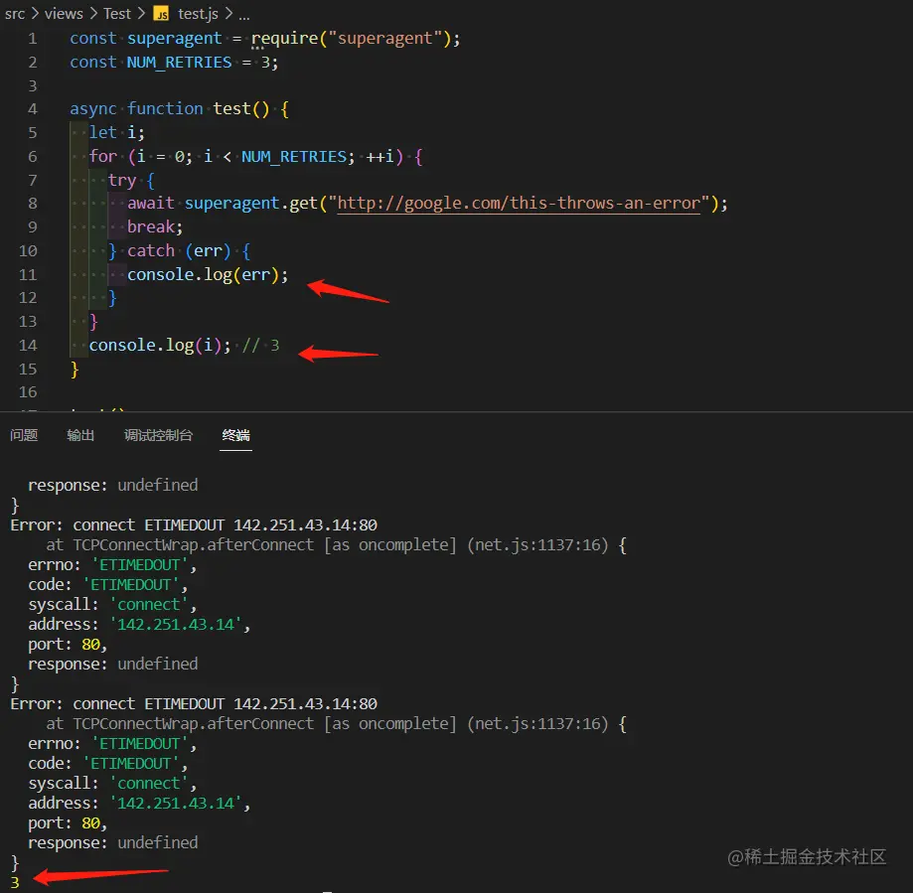The width and height of the screenshot is (913, 893).
Task: Click the breadcrumb ellipsis after test.js
Action: tap(244, 15)
